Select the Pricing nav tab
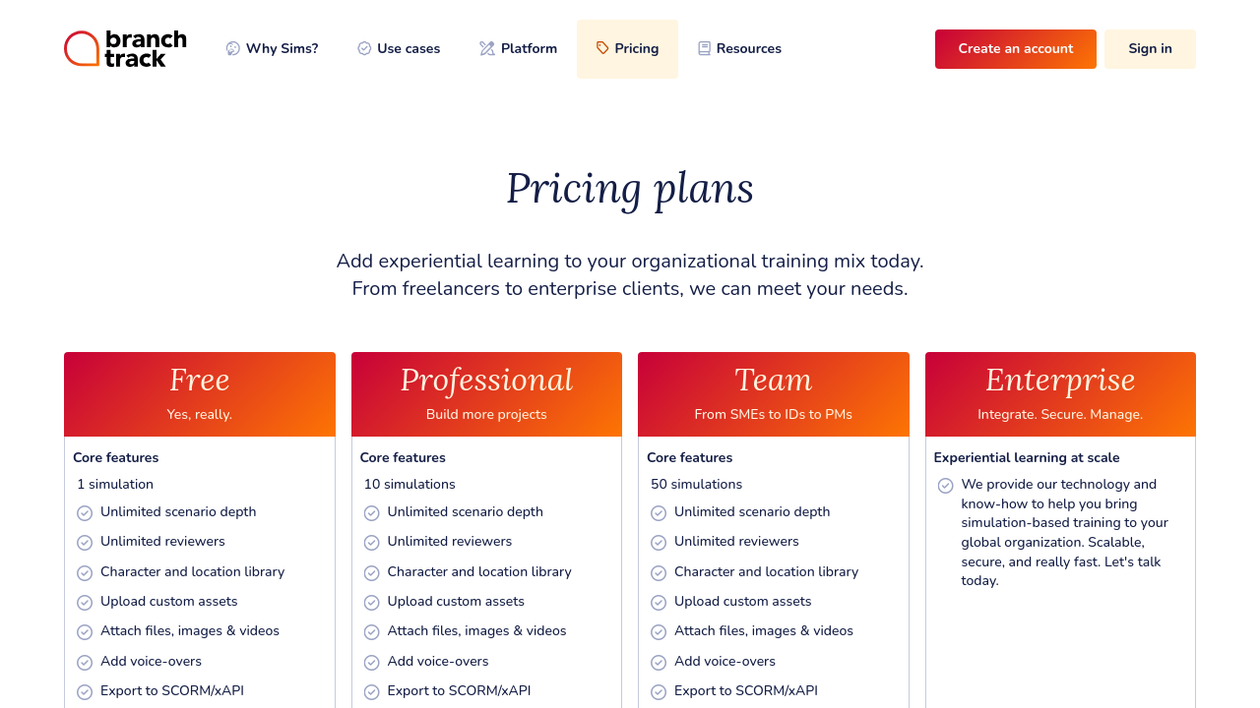The width and height of the screenshot is (1260, 708). pos(627,49)
